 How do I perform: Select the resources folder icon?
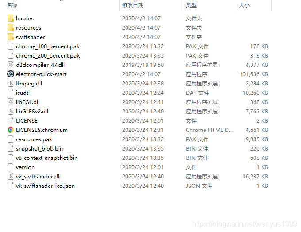(x=11, y=27)
